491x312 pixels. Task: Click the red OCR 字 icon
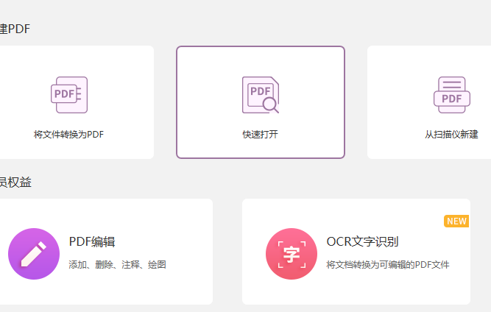point(292,254)
